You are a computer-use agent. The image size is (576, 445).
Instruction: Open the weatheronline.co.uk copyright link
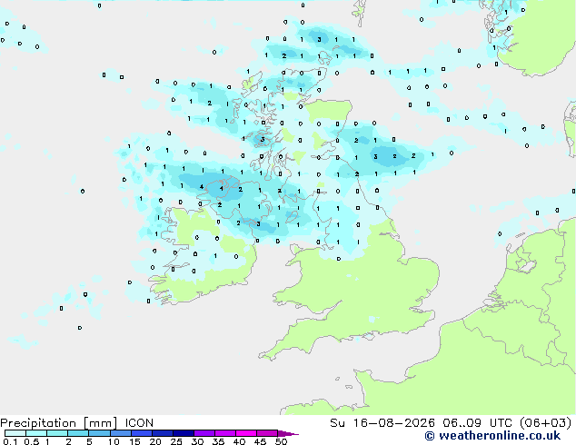point(492,436)
